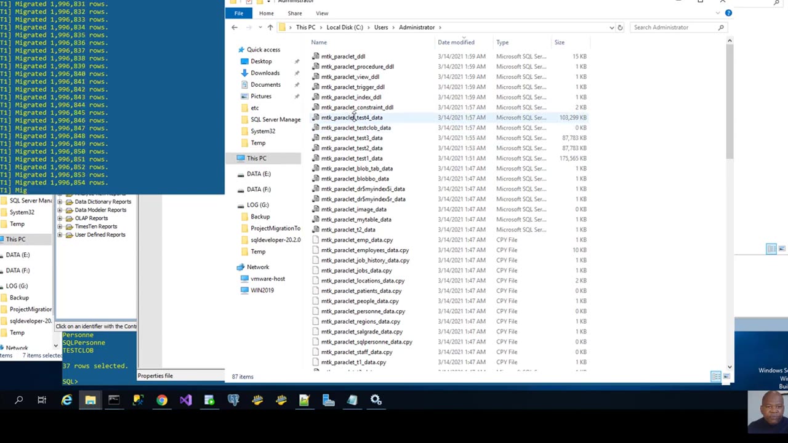Open Pictures in navigation pane
This screenshot has height=443, width=788.
261,97
